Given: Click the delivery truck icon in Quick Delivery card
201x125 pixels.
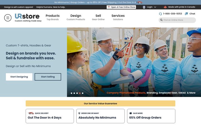Looking at the screenshot, I should pyautogui.click(x=31, y=113).
